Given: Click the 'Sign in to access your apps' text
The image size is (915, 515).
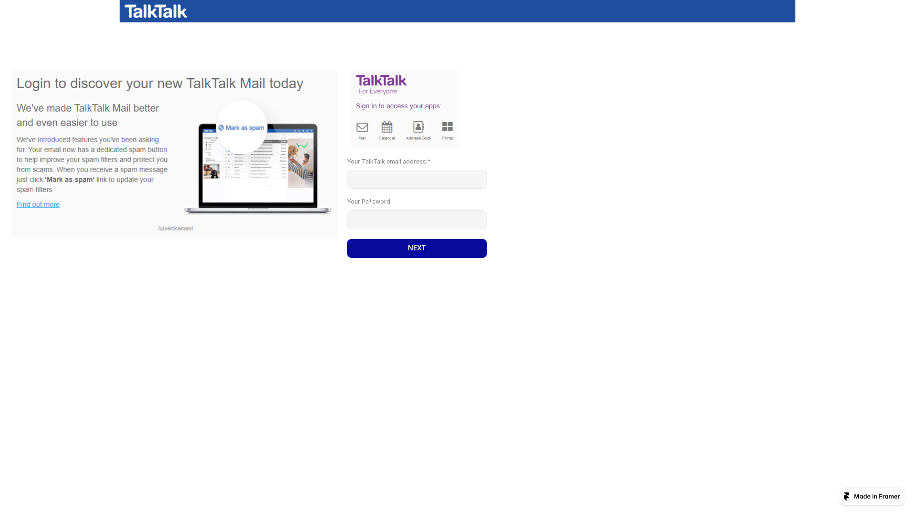Looking at the screenshot, I should click(x=398, y=106).
